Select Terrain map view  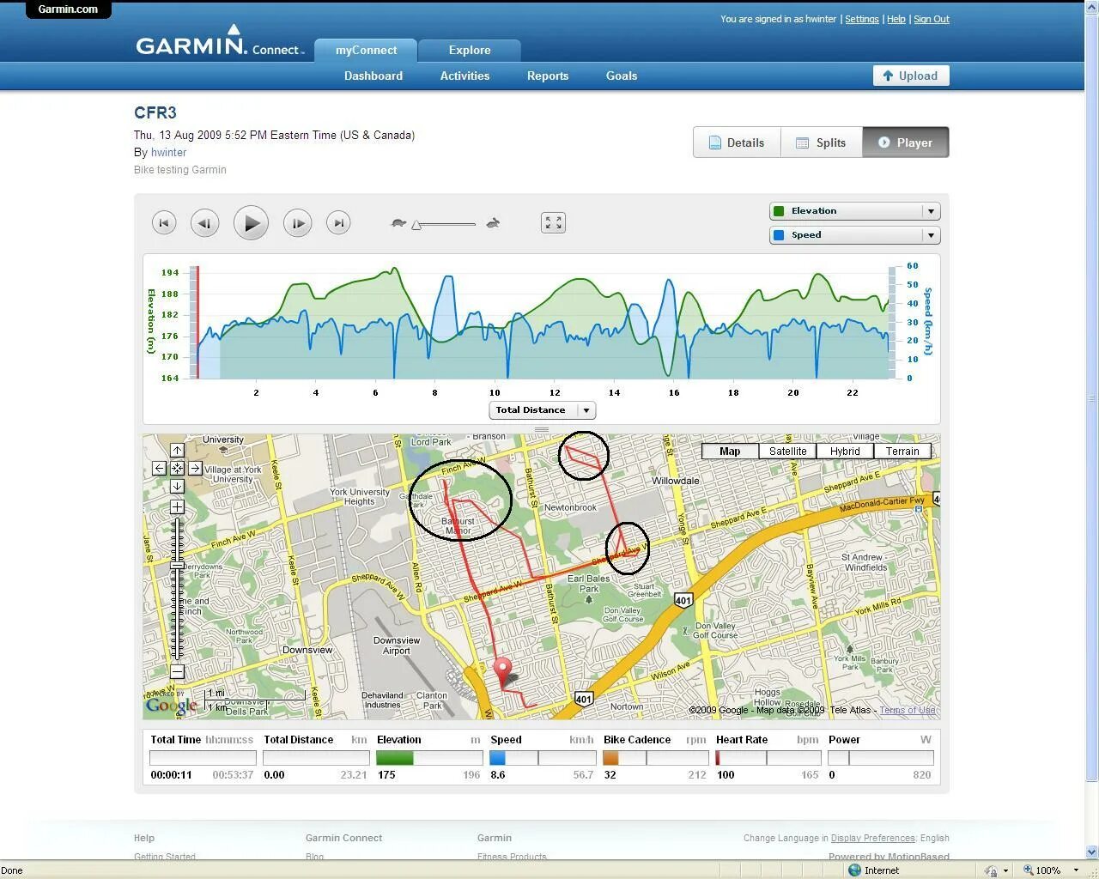coord(902,451)
